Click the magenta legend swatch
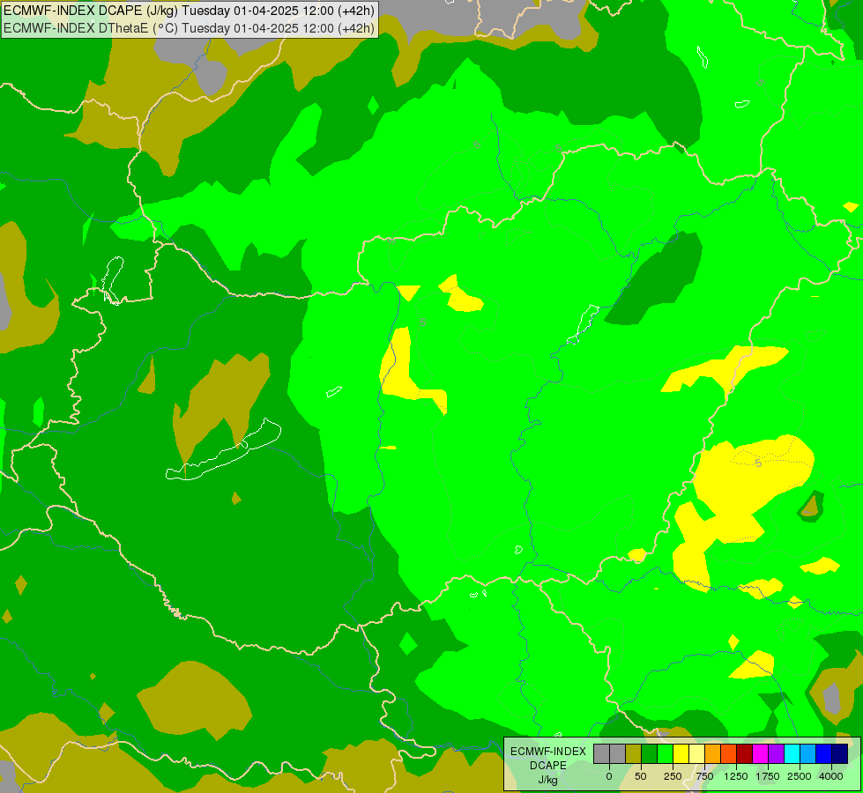Viewport: 863px width, 793px height. tap(760, 753)
